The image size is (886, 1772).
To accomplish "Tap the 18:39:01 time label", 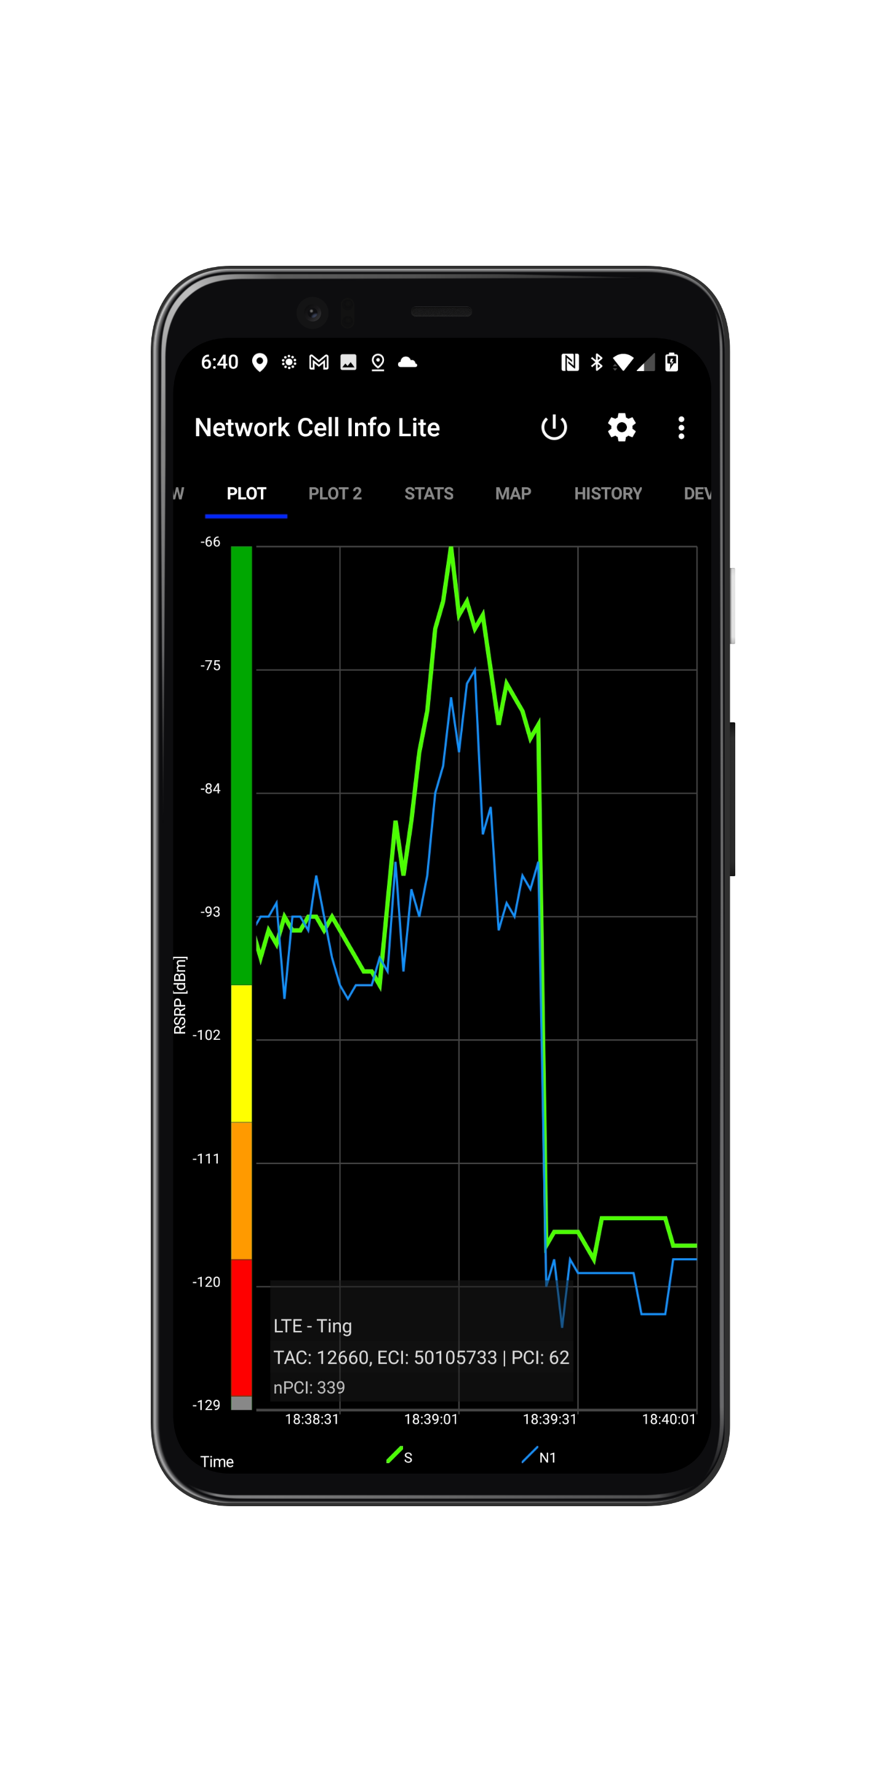I will pos(431,1419).
